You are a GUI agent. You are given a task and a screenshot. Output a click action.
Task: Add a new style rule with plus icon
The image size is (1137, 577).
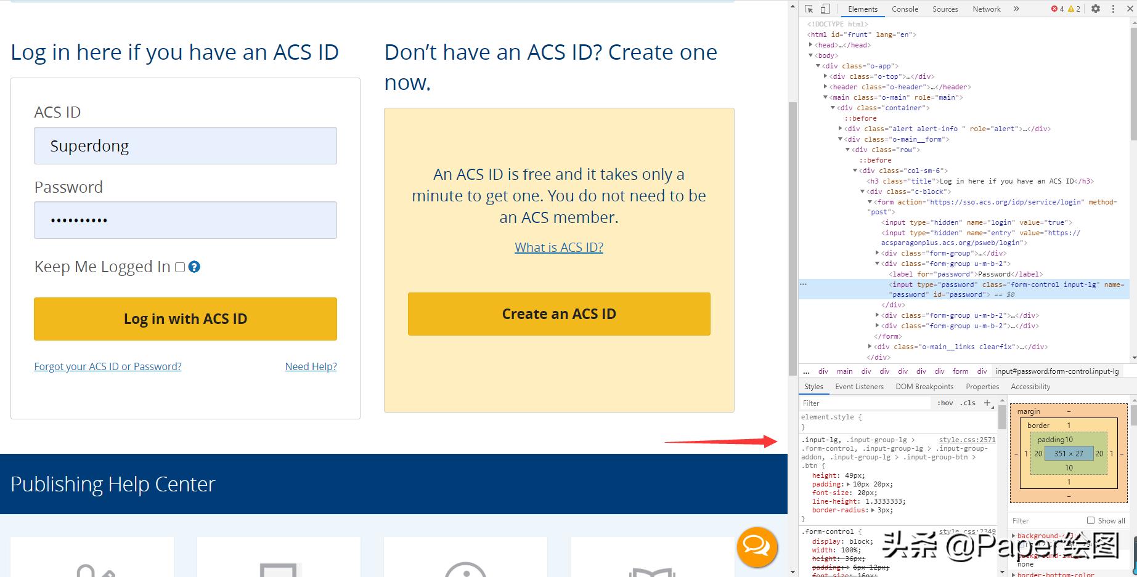[x=987, y=403]
